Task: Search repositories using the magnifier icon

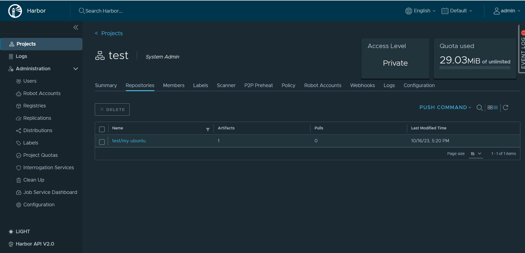Action: pos(480,107)
